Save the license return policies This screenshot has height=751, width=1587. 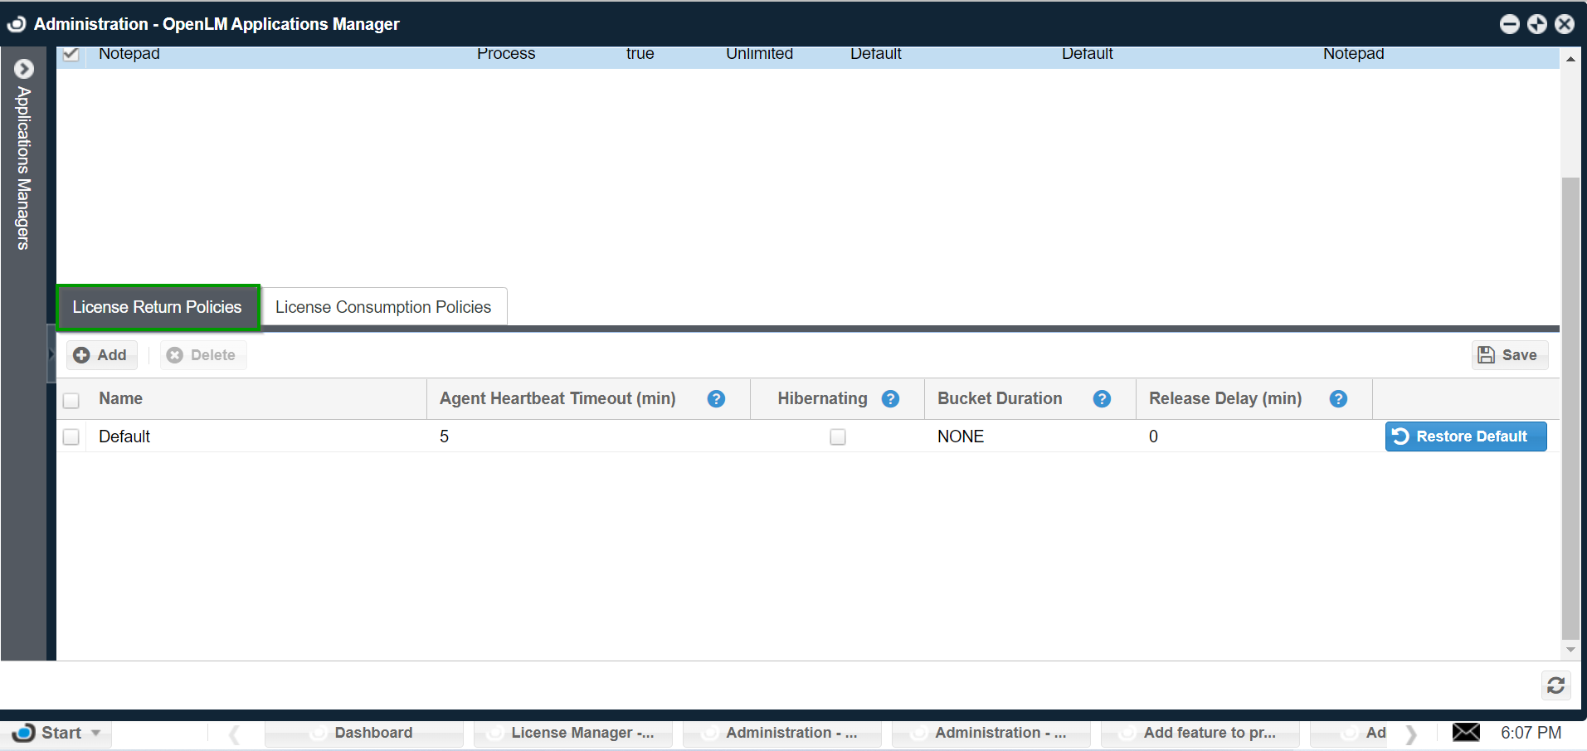pos(1509,355)
